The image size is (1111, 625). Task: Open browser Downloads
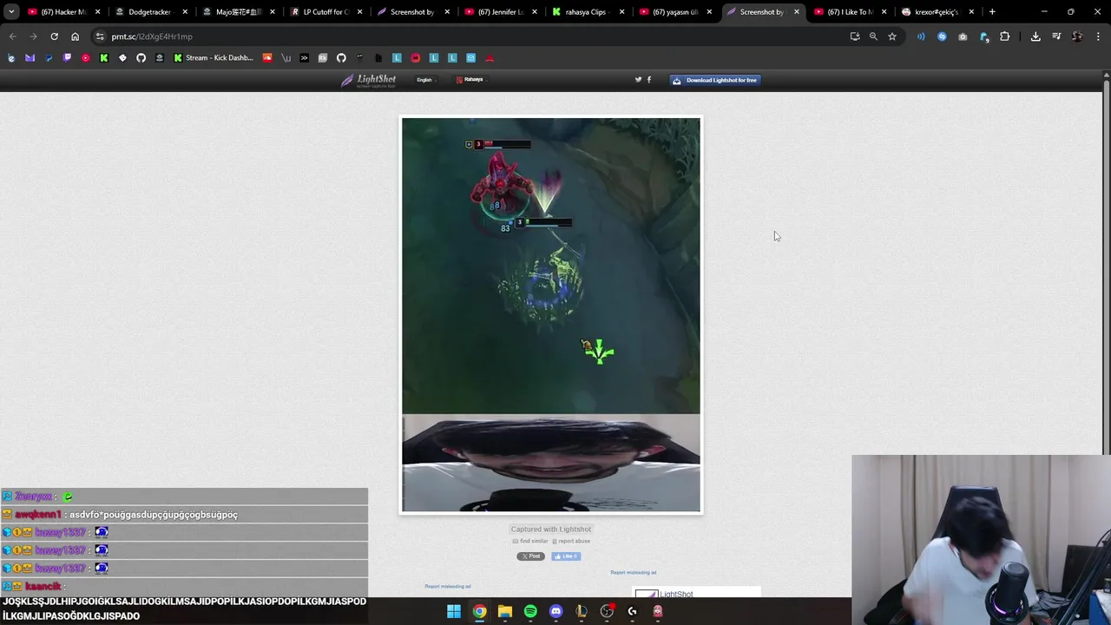[x=1035, y=36]
